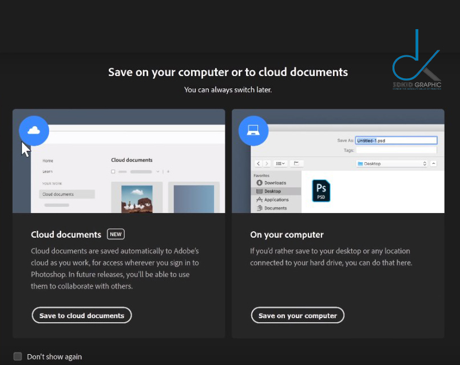Click the NEW badge beside Cloud documents
The height and width of the screenshot is (365, 460).
pos(116,234)
